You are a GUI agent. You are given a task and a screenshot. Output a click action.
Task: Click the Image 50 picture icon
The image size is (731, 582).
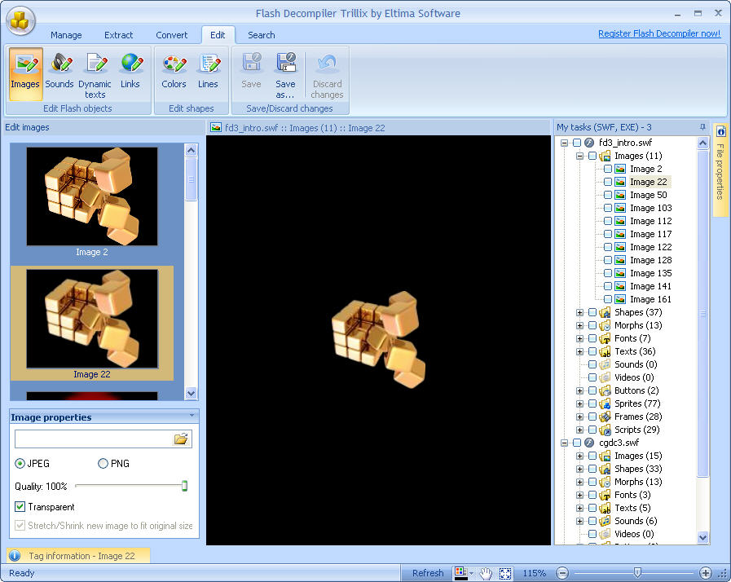click(620, 195)
